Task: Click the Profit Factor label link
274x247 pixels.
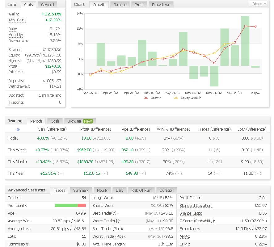Action: [x=190, y=198]
